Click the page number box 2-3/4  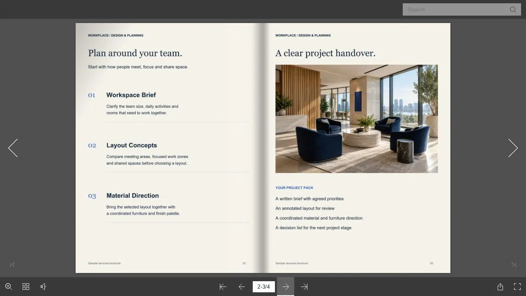click(263, 287)
